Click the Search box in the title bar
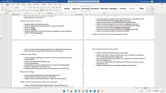The image size is (166, 93). coord(84,2)
